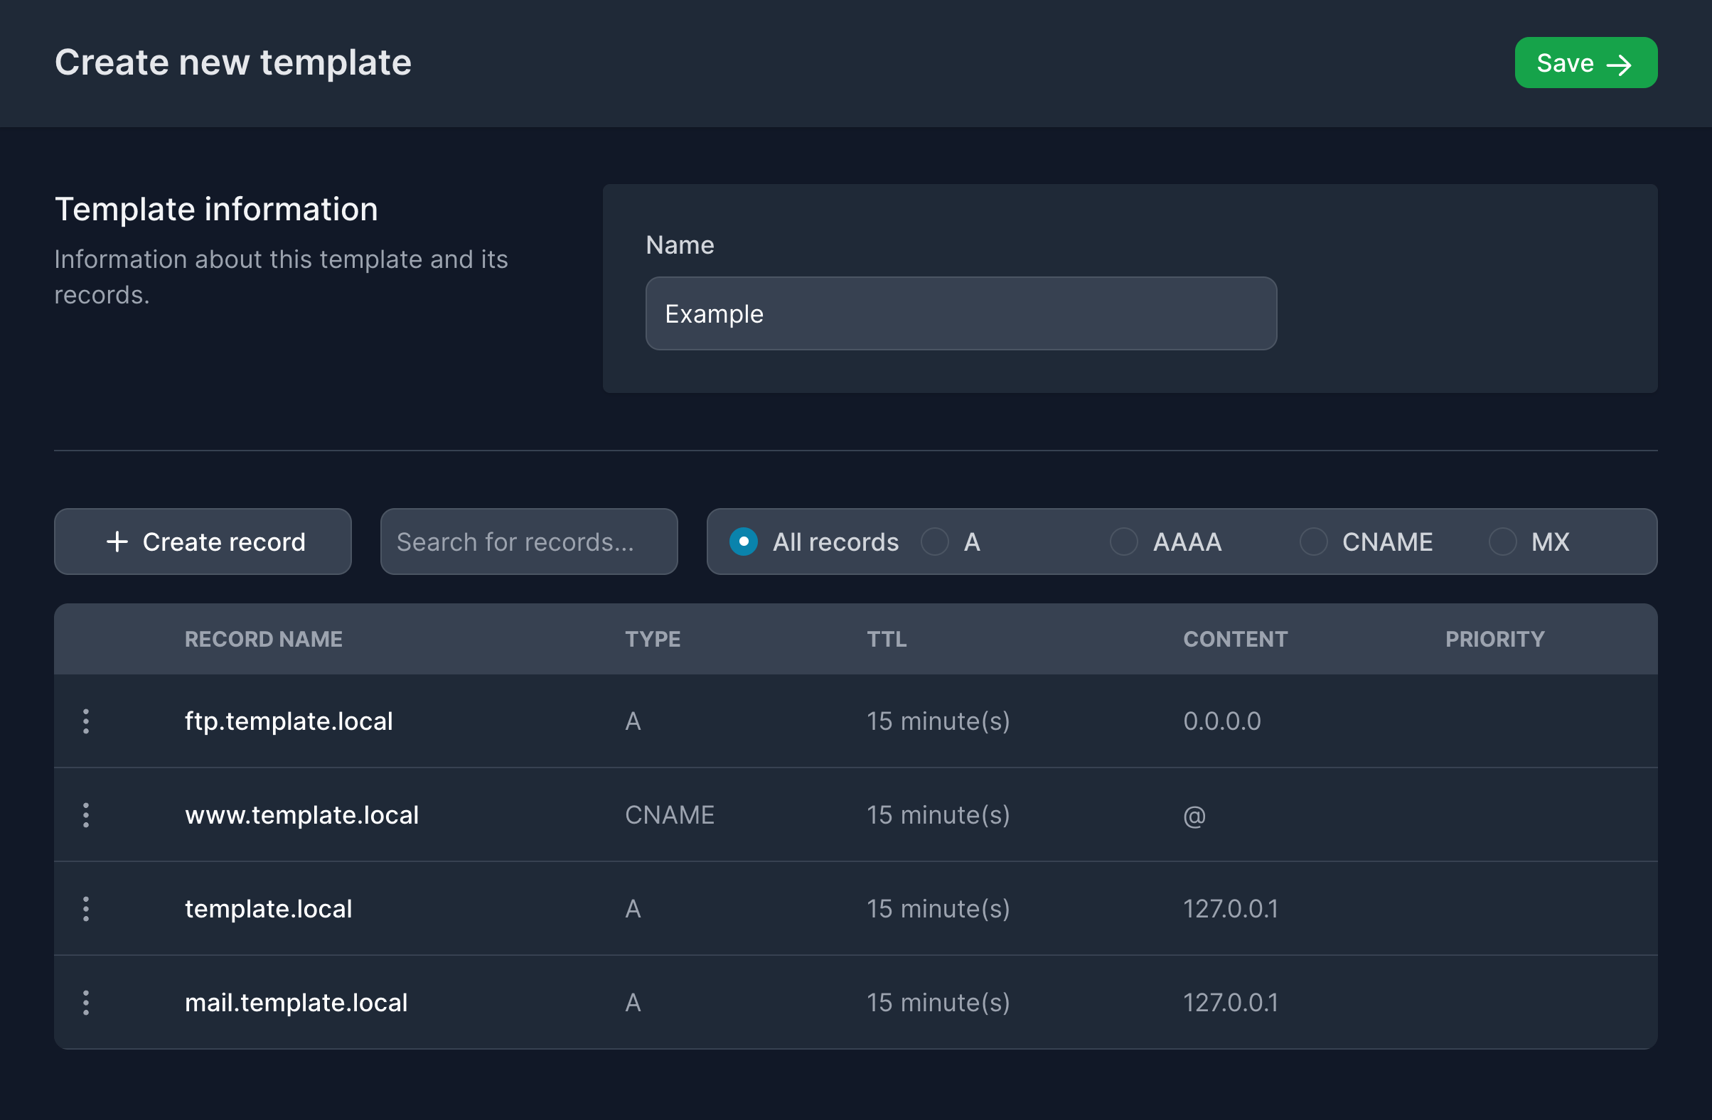Open actions menu for www.template.local record
The image size is (1712, 1120).
tap(85, 814)
